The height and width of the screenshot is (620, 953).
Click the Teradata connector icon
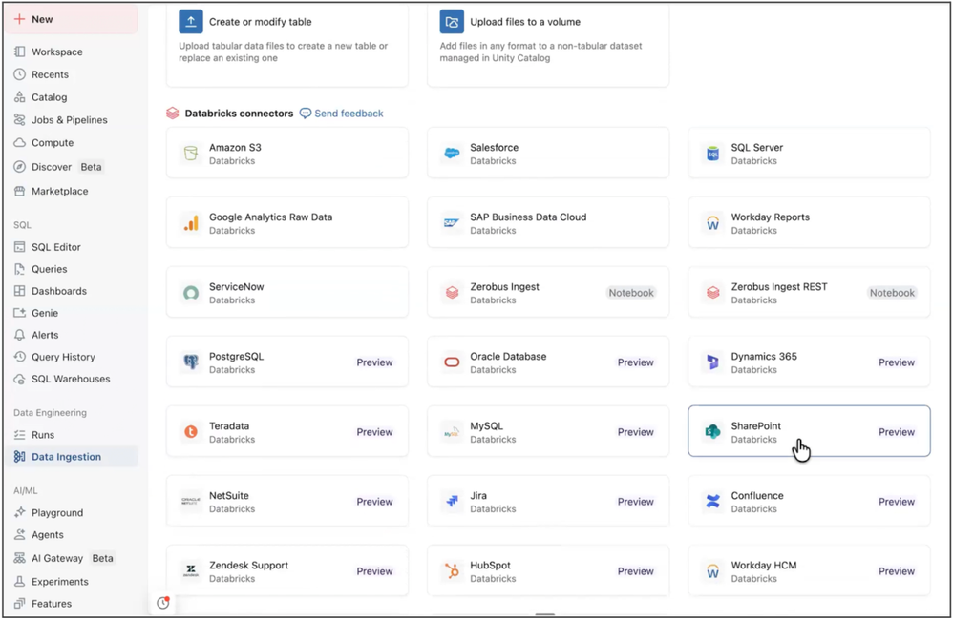(191, 432)
